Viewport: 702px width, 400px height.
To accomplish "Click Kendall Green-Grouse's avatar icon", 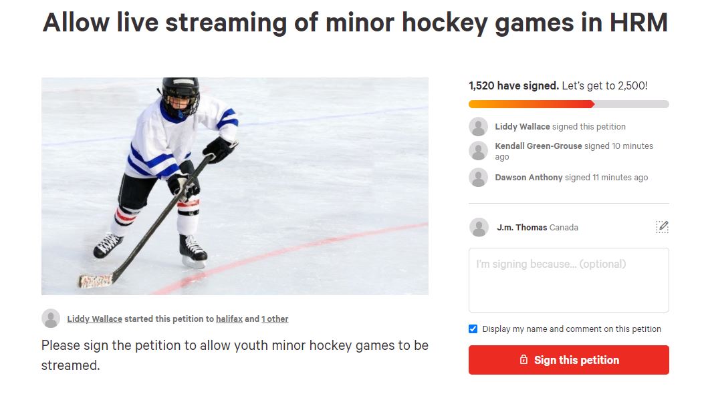I will [478, 151].
